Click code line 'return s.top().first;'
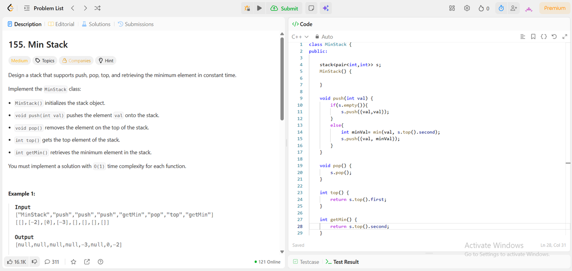572x271 pixels. point(358,199)
